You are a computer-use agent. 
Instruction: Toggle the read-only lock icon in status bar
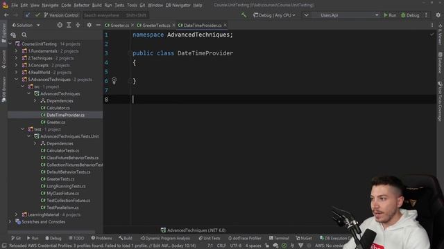pyautogui.click(x=266, y=246)
